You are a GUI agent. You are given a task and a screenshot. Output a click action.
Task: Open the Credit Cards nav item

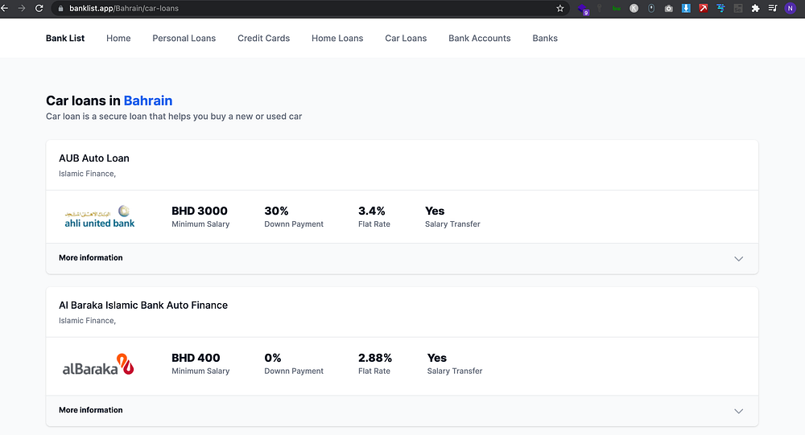(x=263, y=38)
